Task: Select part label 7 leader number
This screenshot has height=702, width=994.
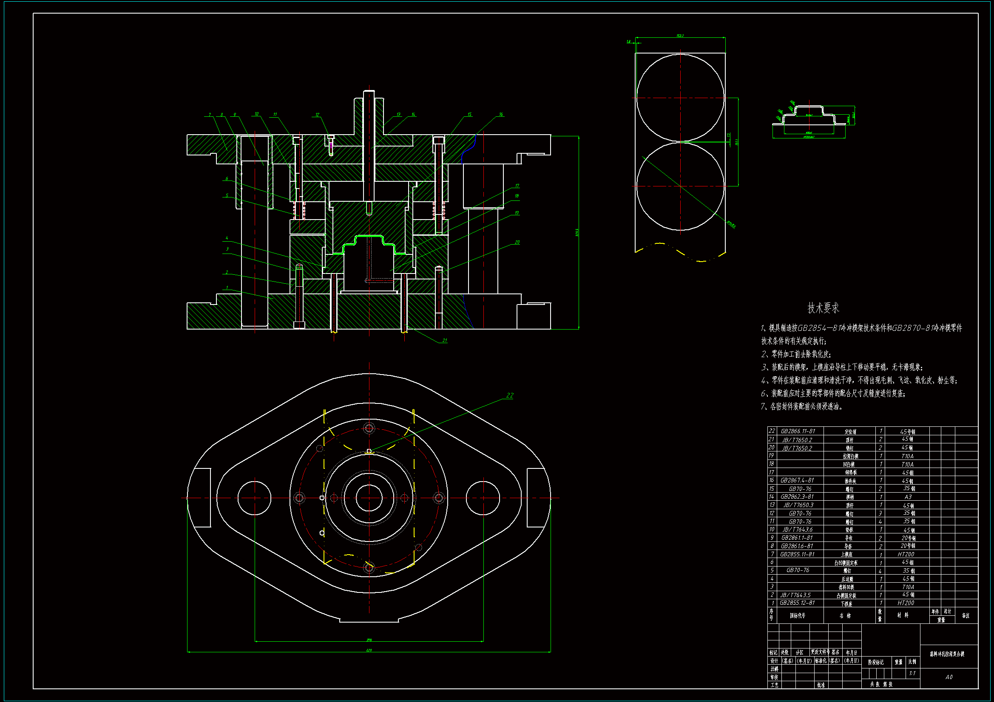Action: tap(210, 115)
